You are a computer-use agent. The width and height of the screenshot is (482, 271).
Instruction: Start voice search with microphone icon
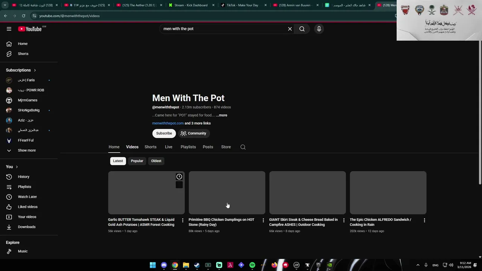(319, 29)
